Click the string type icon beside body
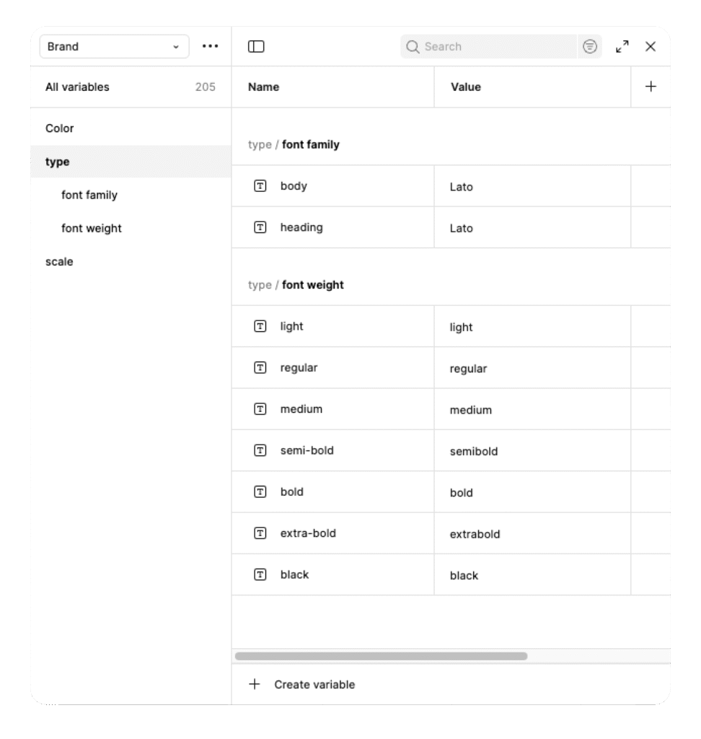The height and width of the screenshot is (739, 701). coord(260,186)
